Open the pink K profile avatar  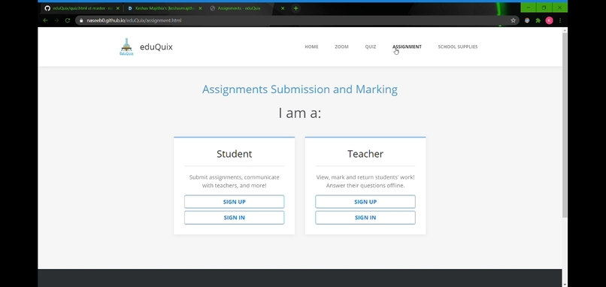[x=549, y=20]
